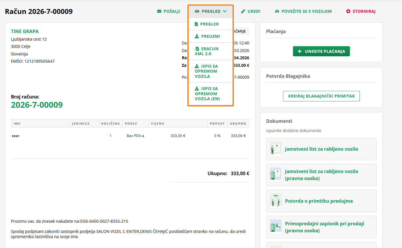Click the 333,00 € value under CIJENA
The image size is (402, 248).
[178, 136]
